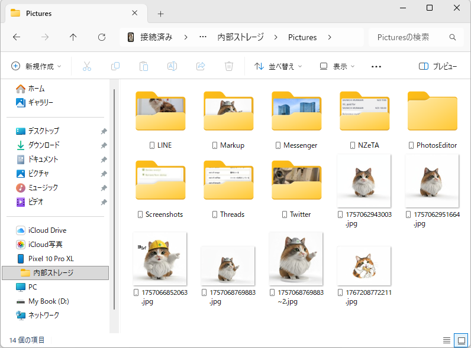Select iCloud Drive in the sidebar
The height and width of the screenshot is (348, 471).
click(x=41, y=230)
